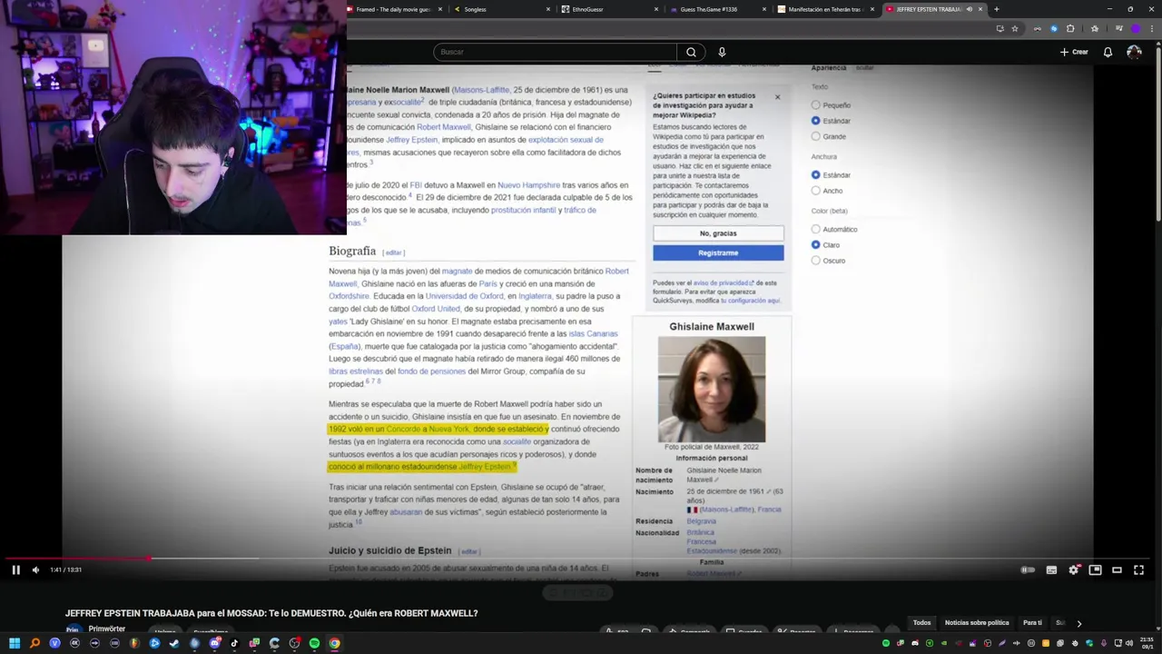Open the Primwörter channel name
The width and height of the screenshot is (1162, 654).
107,629
